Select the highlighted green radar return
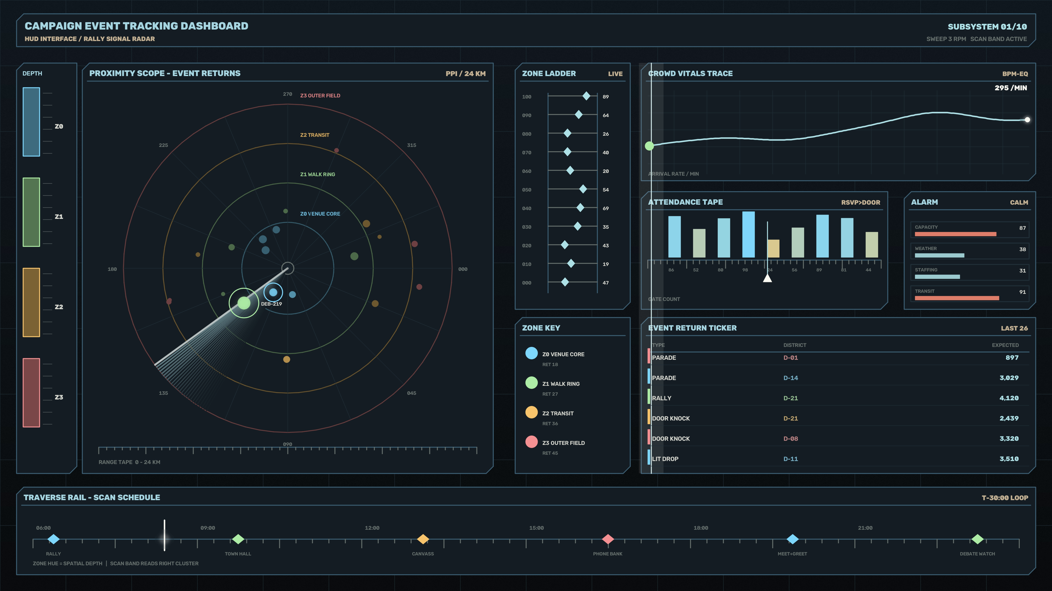 (x=244, y=303)
